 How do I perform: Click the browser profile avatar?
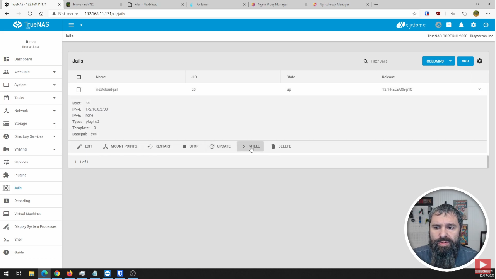(x=476, y=14)
